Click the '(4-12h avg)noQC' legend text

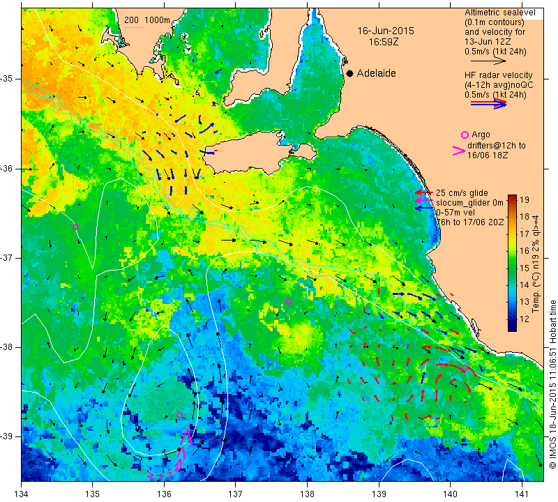[499, 85]
